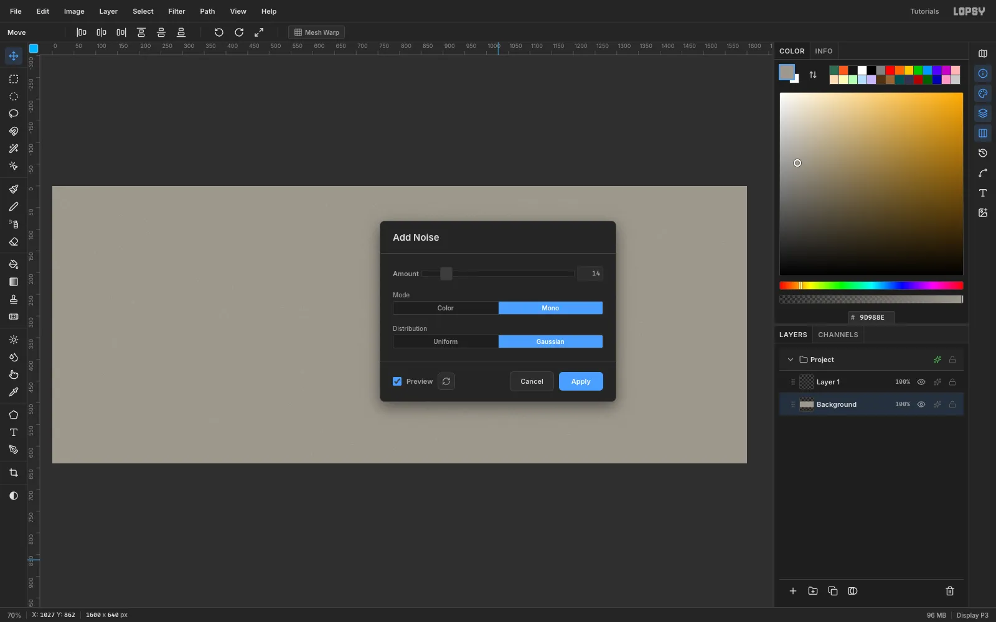Choose Gaussian distribution
996x622 pixels.
pos(550,341)
